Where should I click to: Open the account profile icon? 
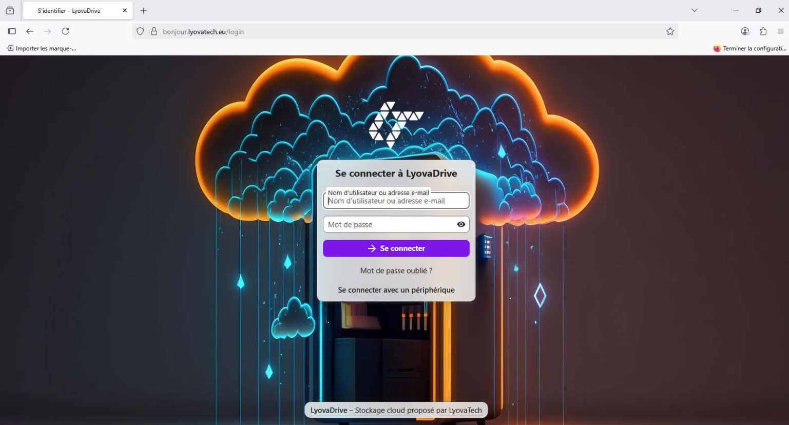[745, 31]
